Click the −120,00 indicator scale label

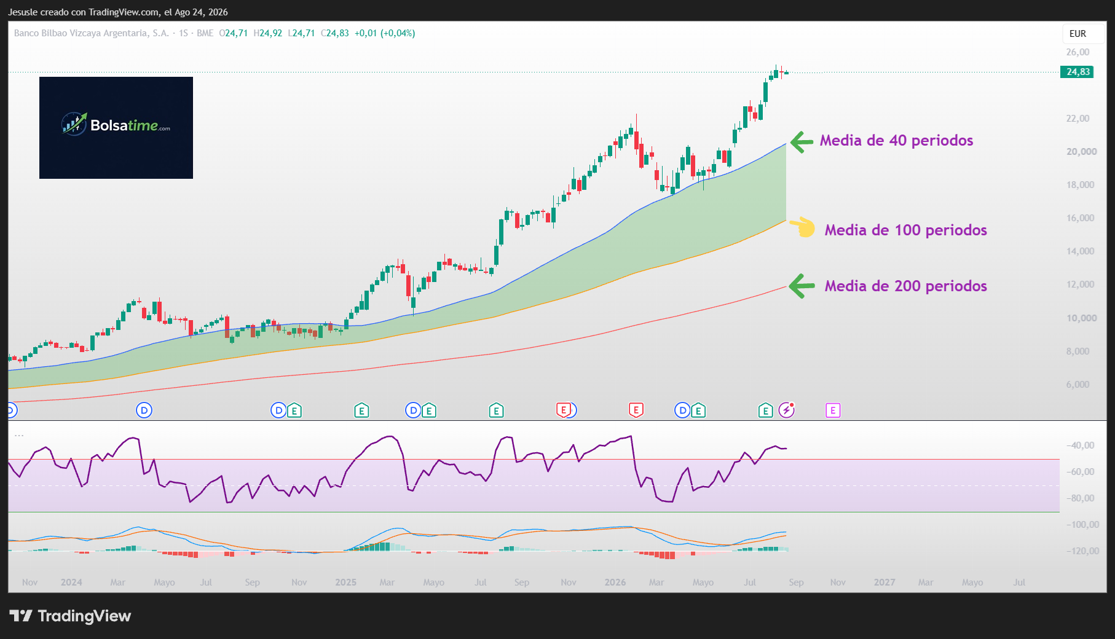click(1082, 551)
